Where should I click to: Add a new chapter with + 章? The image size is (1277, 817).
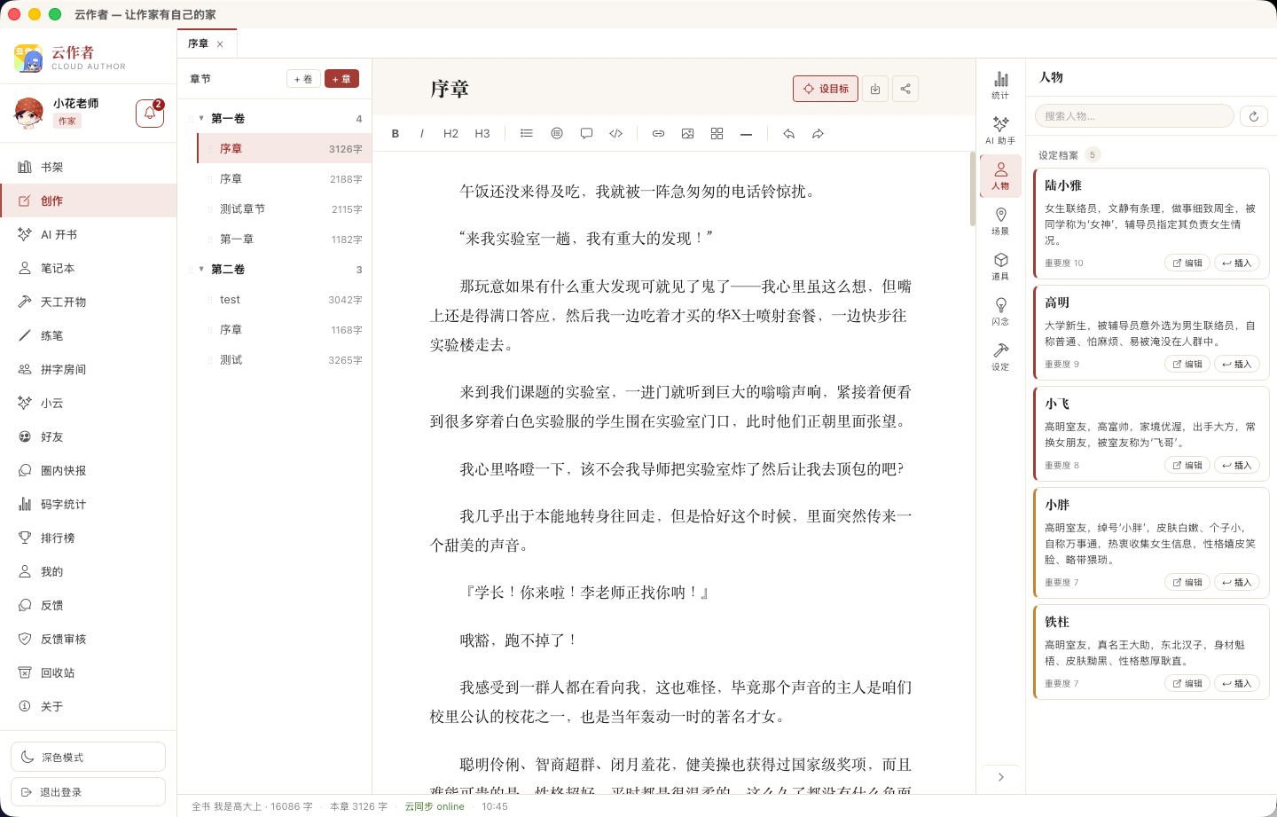click(x=341, y=79)
